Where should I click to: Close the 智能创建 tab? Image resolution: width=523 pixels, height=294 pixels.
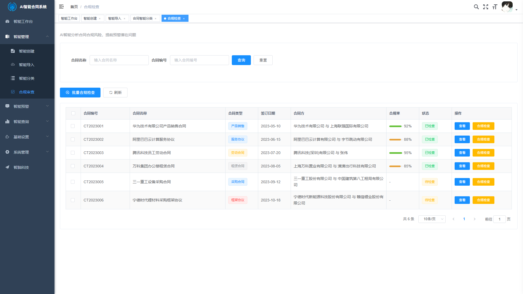click(100, 18)
